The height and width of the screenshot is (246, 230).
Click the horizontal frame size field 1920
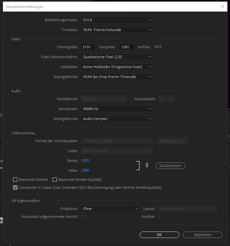(x=88, y=47)
